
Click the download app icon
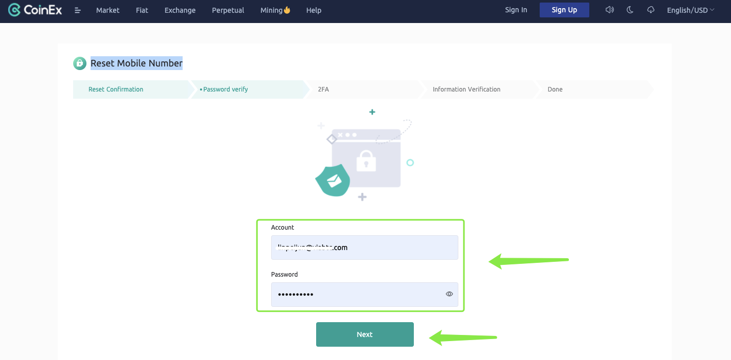click(x=650, y=9)
